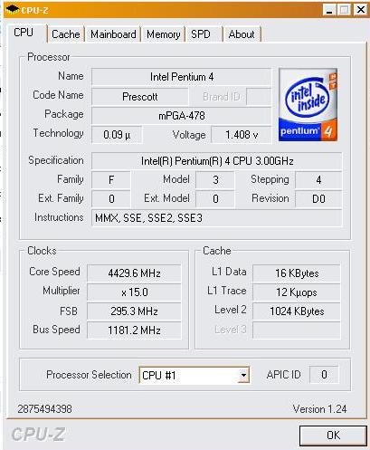
Task: Switch to the Cache tab
Action: click(66, 34)
